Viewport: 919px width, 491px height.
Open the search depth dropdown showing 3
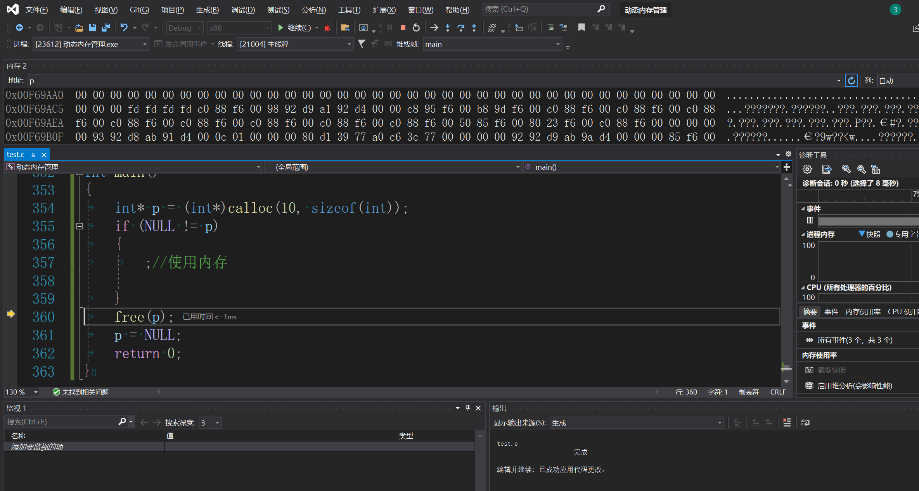[210, 422]
